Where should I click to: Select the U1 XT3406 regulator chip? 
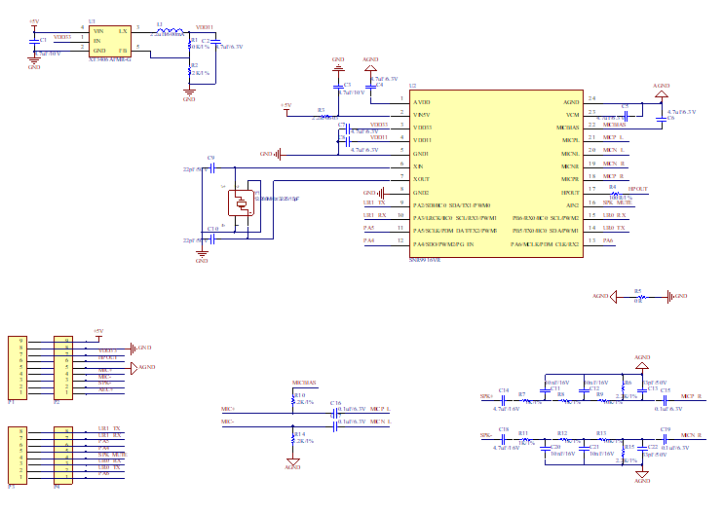pos(109,41)
